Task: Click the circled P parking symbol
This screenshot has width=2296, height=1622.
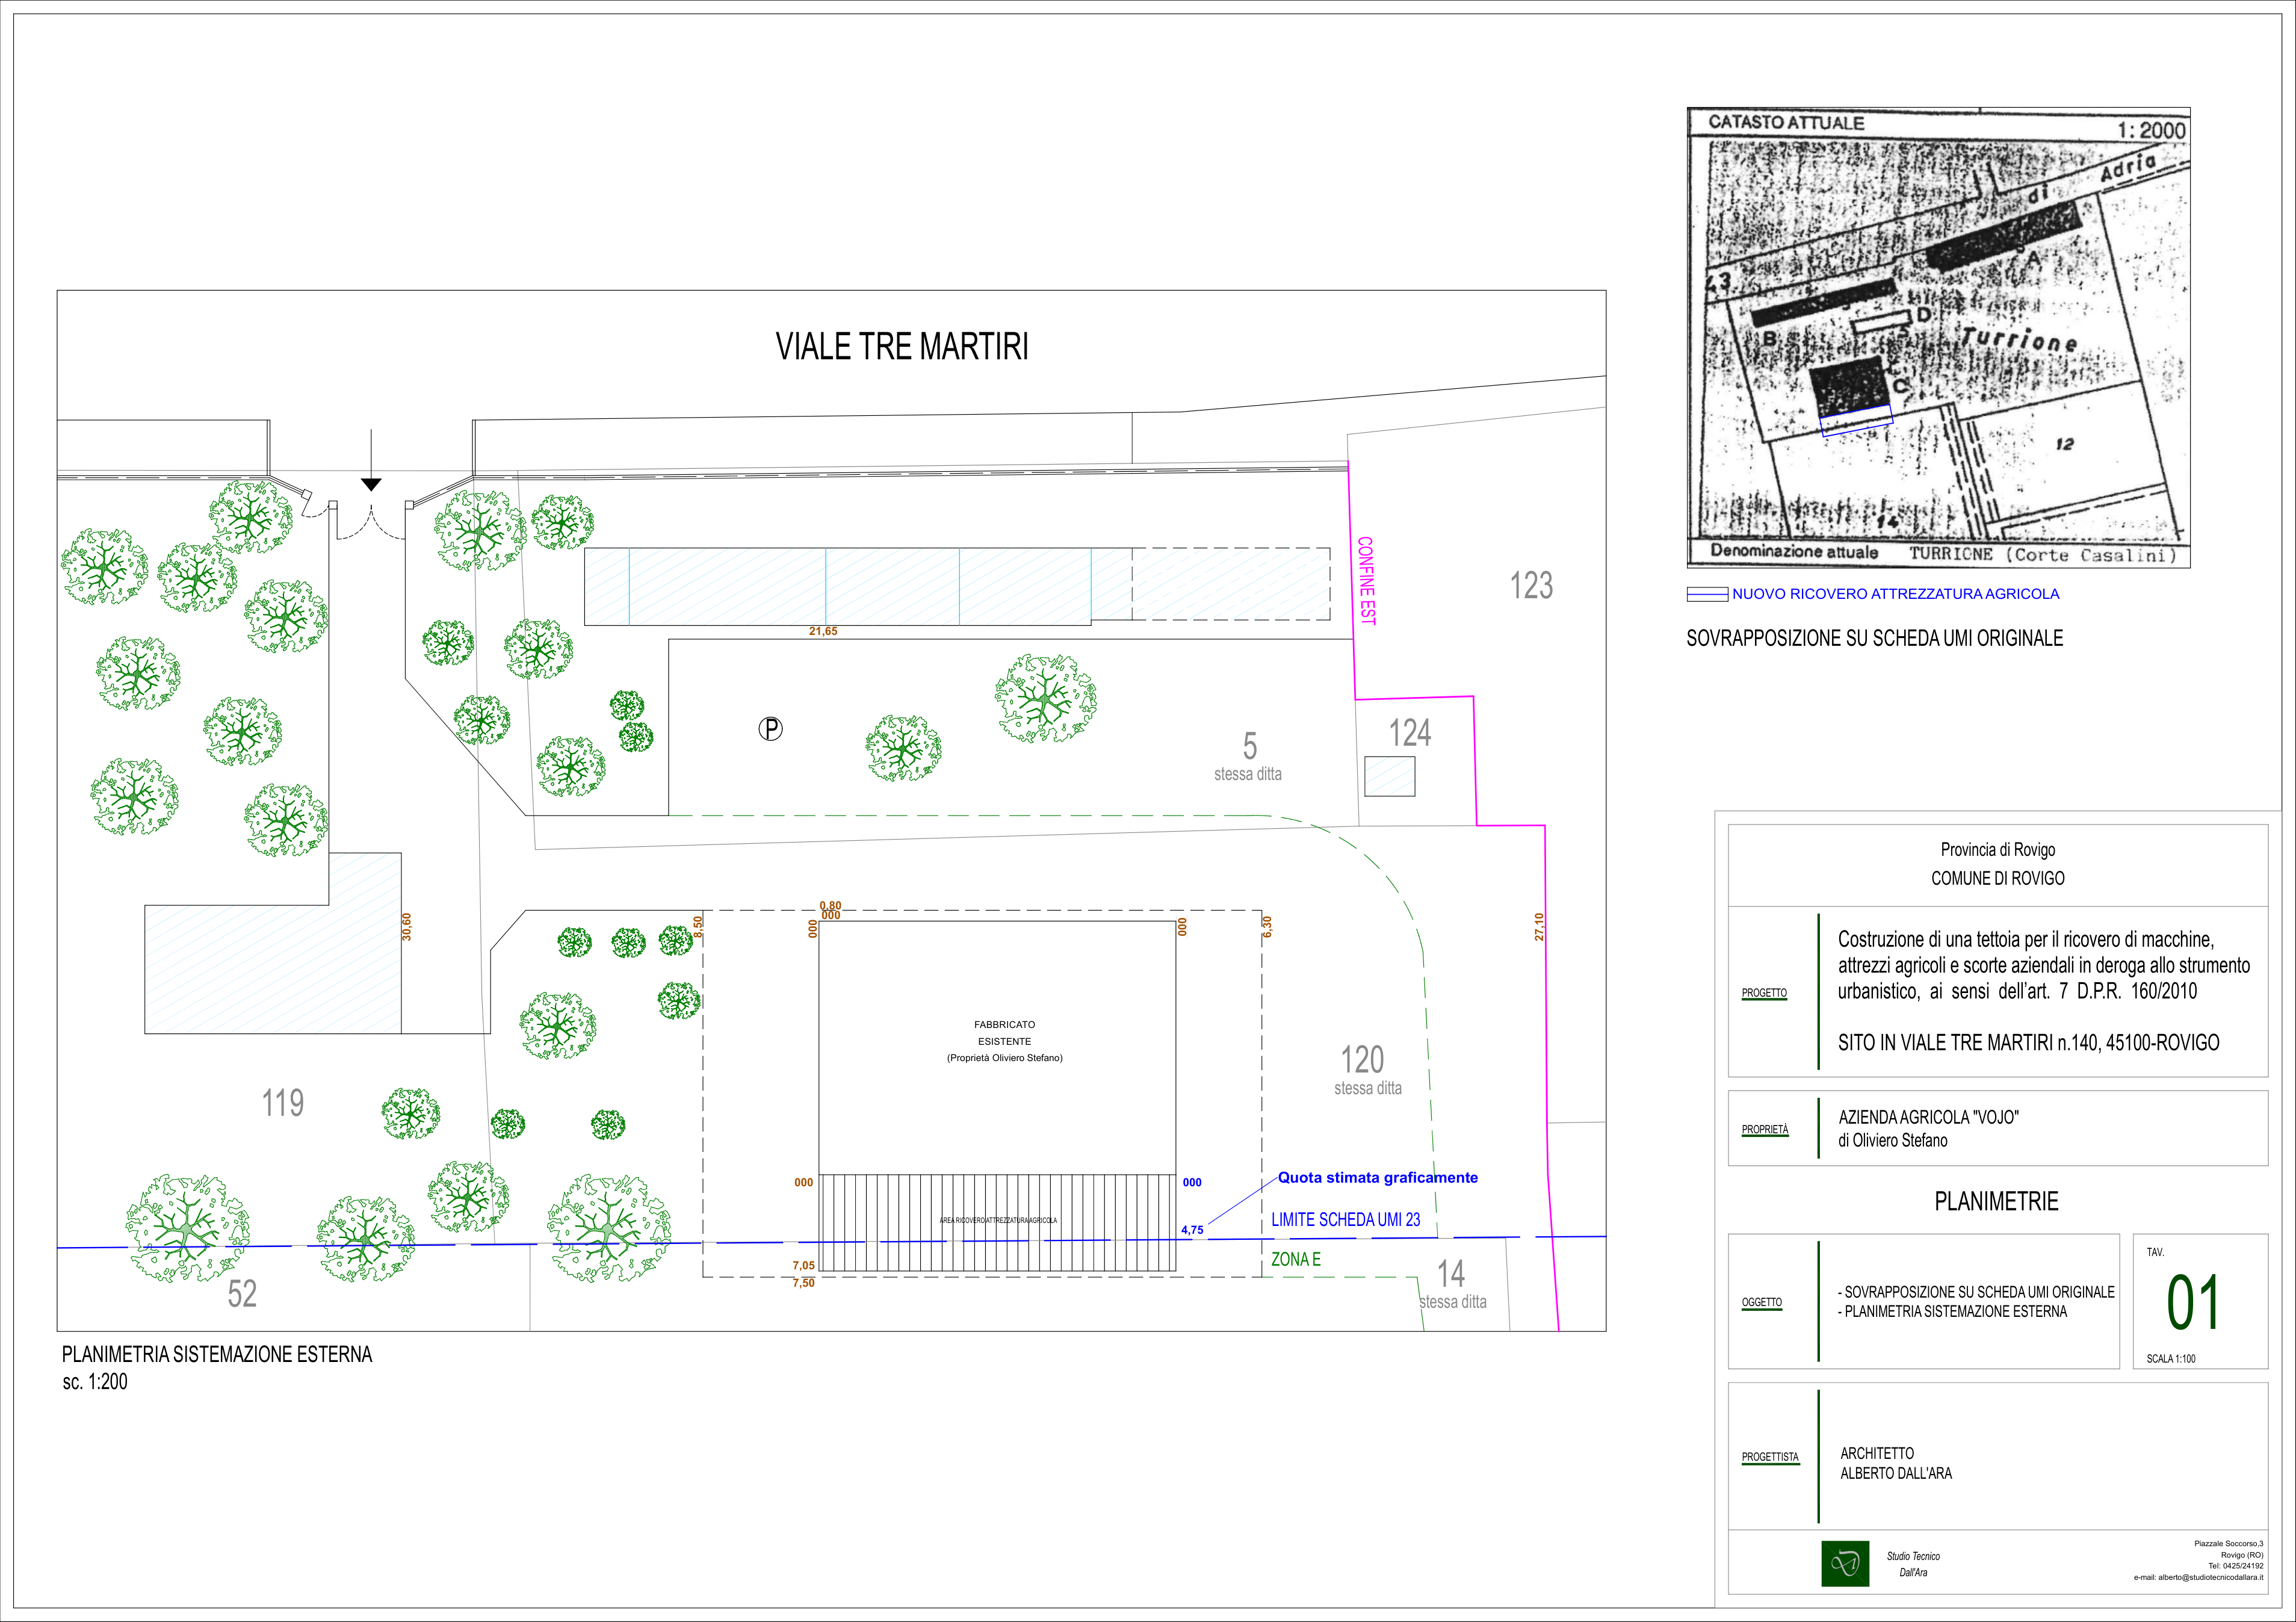Action: [770, 729]
